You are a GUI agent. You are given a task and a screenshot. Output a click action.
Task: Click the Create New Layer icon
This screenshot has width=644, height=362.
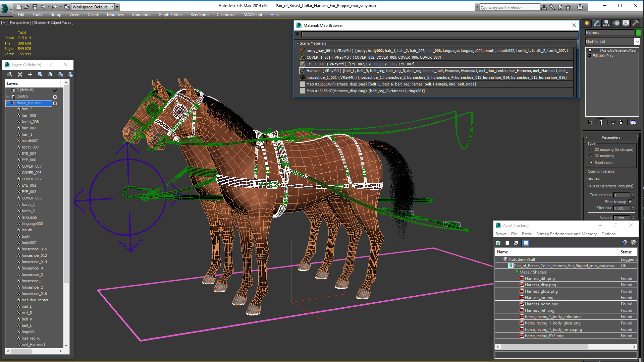[10, 74]
